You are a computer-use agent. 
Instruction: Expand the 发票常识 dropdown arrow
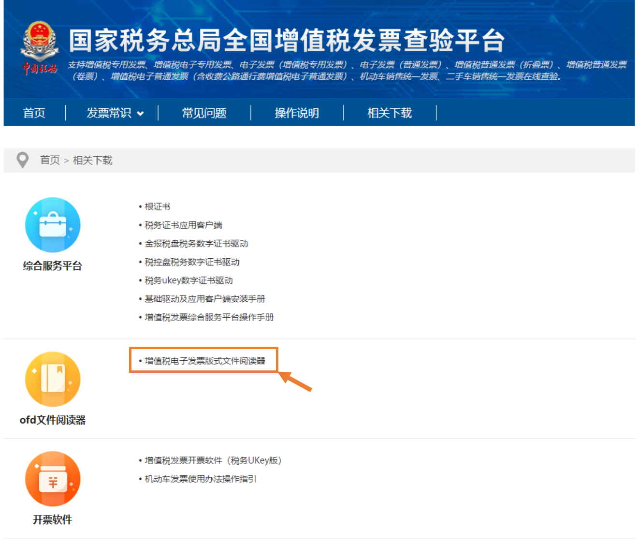(x=141, y=114)
